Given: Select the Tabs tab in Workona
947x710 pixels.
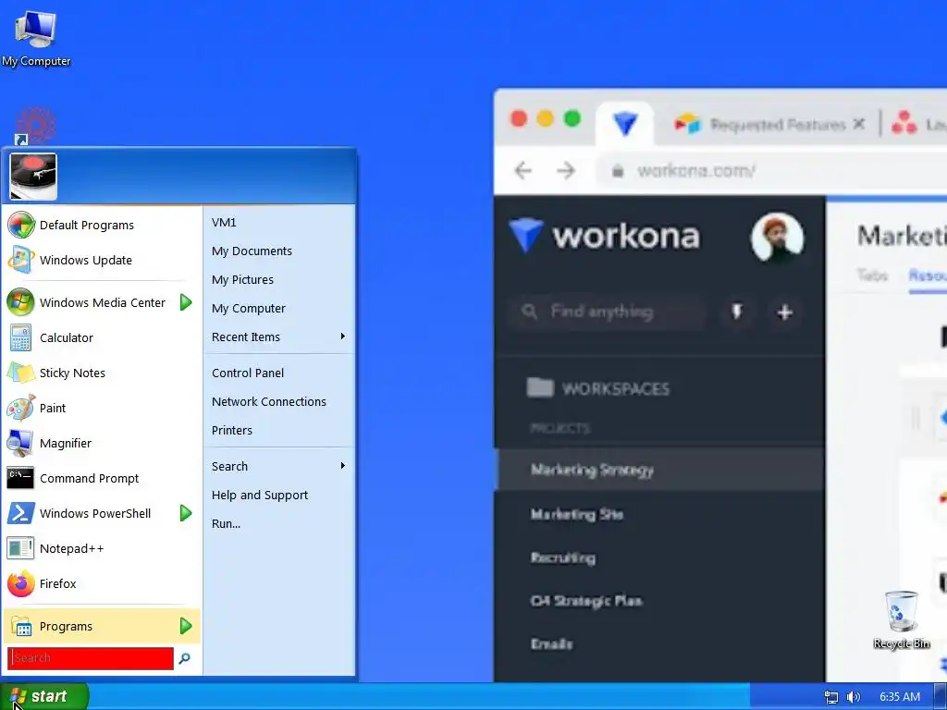Looking at the screenshot, I should (x=872, y=275).
